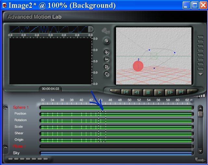
Task: Click the return arrow to exit the lab
Action: pos(200,160)
